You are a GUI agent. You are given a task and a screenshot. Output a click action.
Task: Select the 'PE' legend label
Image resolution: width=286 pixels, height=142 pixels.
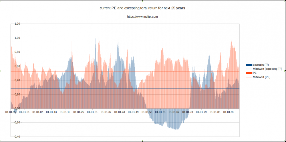coord(255,73)
